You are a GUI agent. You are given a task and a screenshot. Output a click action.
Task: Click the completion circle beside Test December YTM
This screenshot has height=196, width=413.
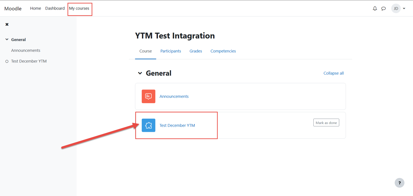(x=7, y=61)
